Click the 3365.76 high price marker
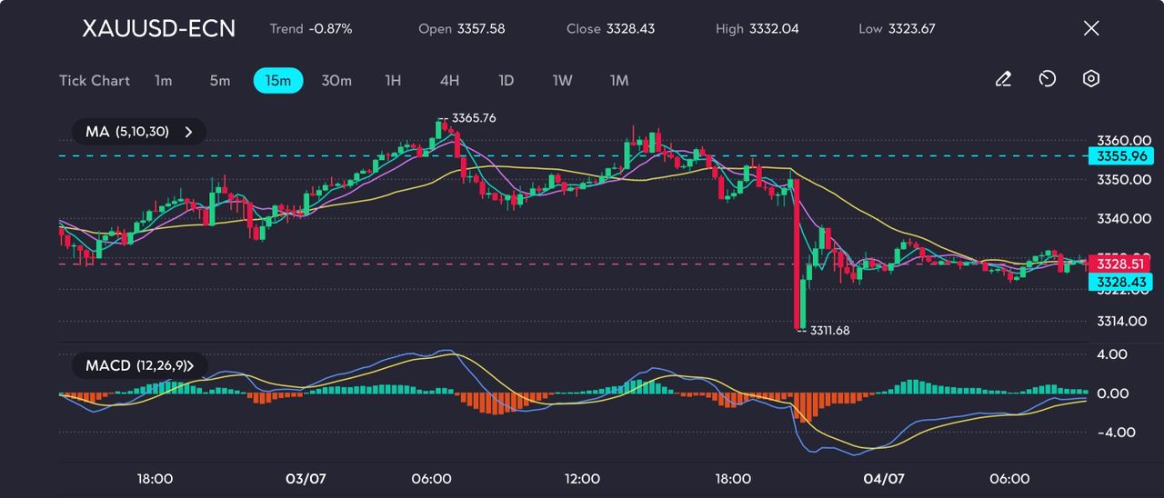1164x498 pixels. [473, 118]
